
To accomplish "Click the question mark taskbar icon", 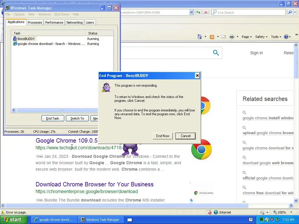I will [x=251, y=220].
